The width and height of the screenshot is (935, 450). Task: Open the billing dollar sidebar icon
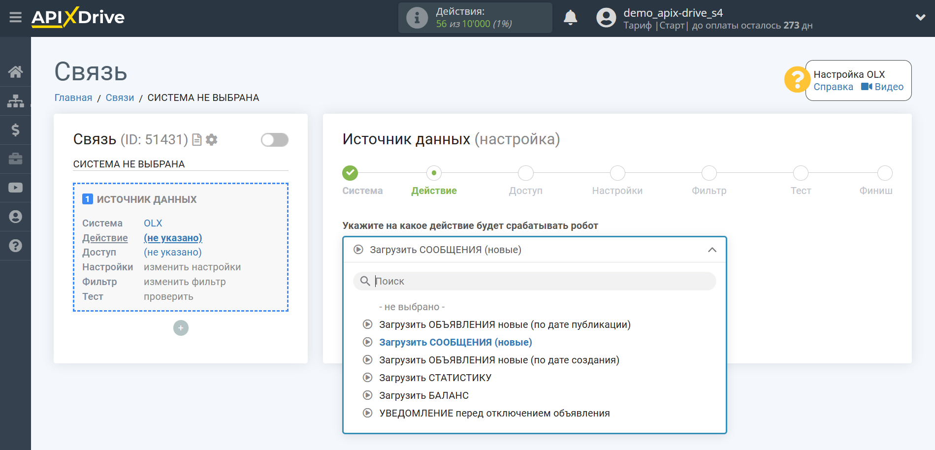(15, 130)
